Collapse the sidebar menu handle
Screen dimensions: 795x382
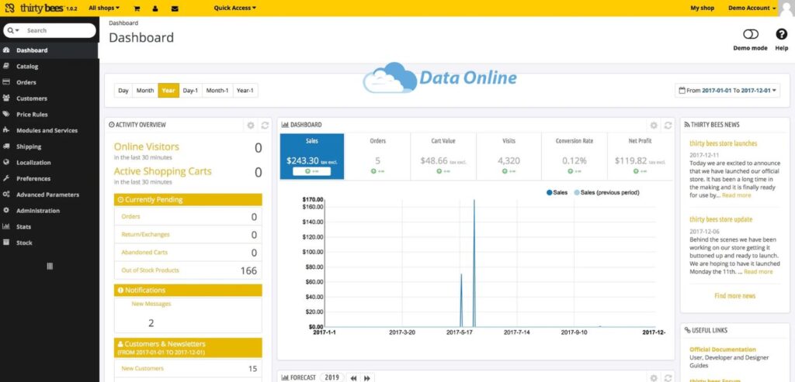pos(50,266)
